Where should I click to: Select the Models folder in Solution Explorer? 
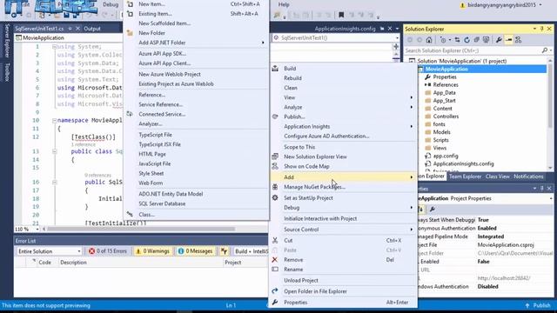[x=441, y=132]
